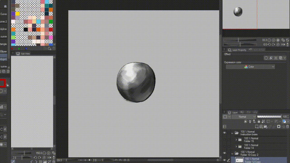
Task: Open the blending mode Normal dropdown
Action: coord(244,117)
